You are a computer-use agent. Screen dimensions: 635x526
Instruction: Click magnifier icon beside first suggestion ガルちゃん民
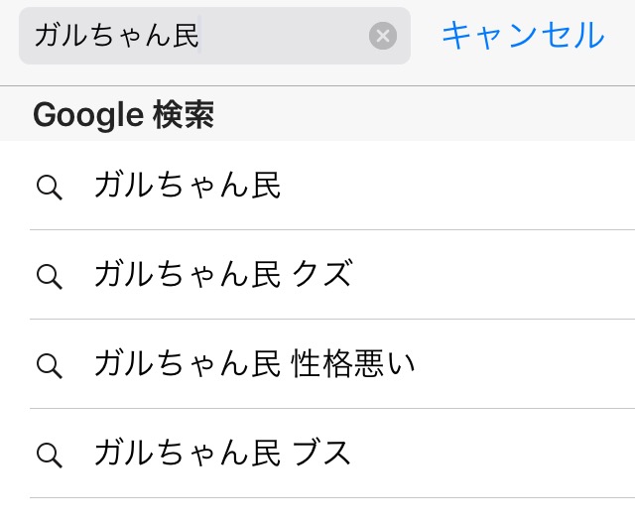[50, 188]
